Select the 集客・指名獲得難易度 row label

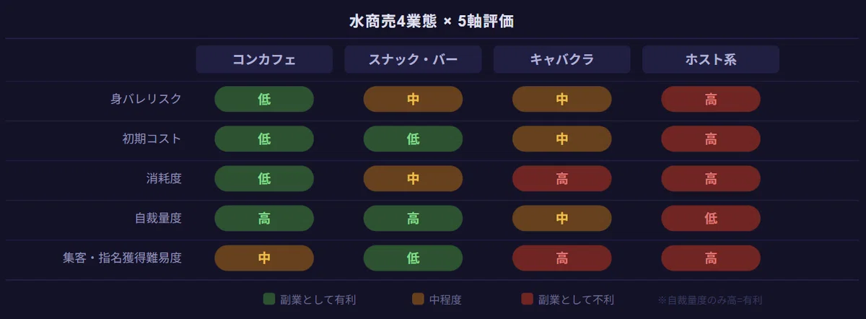tap(122, 258)
